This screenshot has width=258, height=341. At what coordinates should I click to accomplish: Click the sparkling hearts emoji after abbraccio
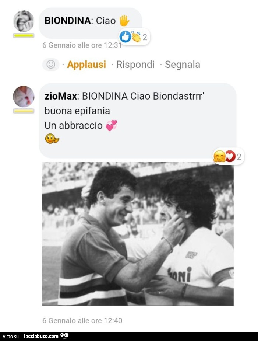[111, 126]
